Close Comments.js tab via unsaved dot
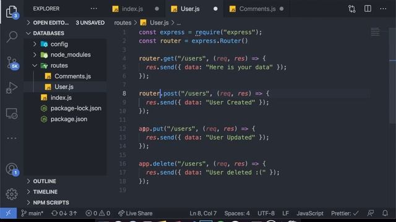The height and width of the screenshot is (222, 396). coord(282,9)
